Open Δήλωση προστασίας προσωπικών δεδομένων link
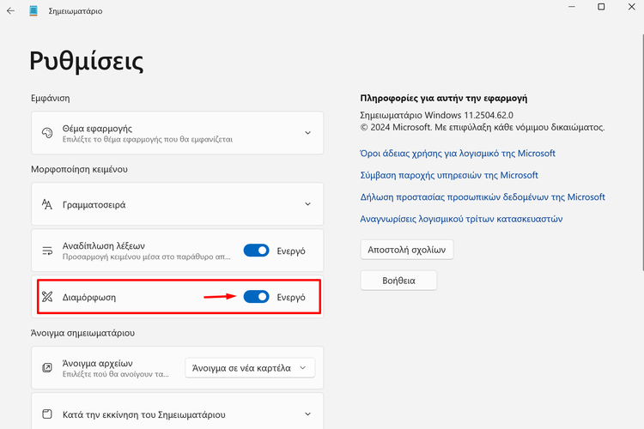Screen dimensions: 644x429 tap(483, 197)
